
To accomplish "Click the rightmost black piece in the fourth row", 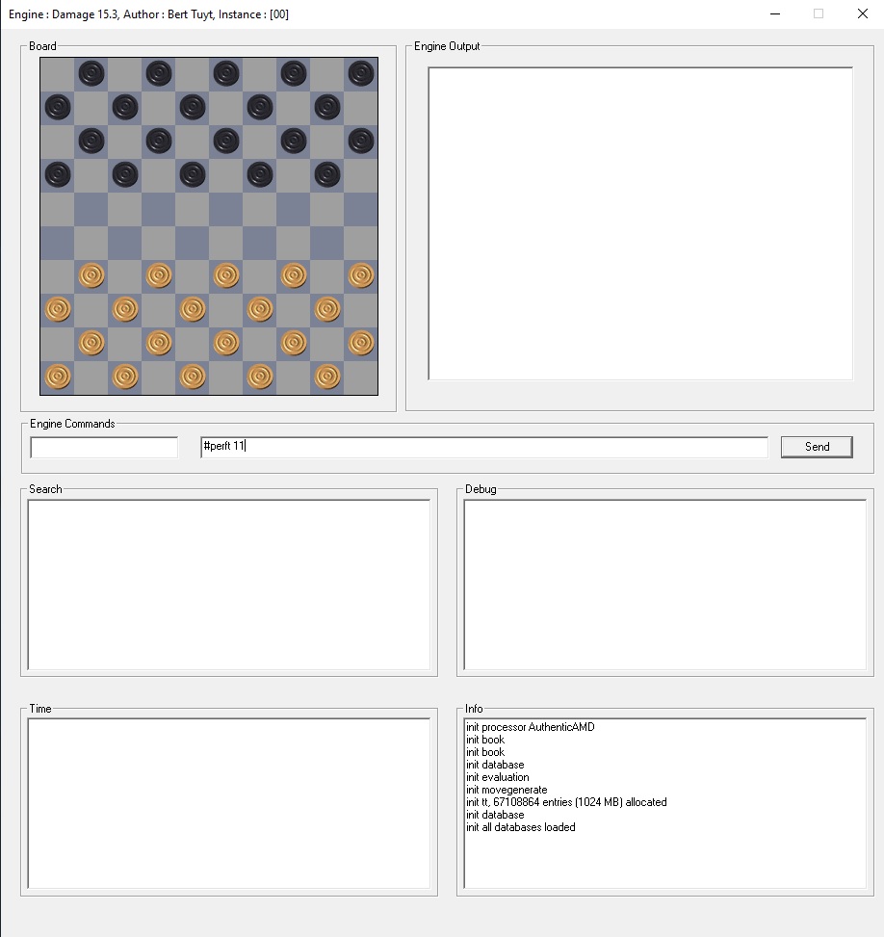I will pyautogui.click(x=327, y=174).
